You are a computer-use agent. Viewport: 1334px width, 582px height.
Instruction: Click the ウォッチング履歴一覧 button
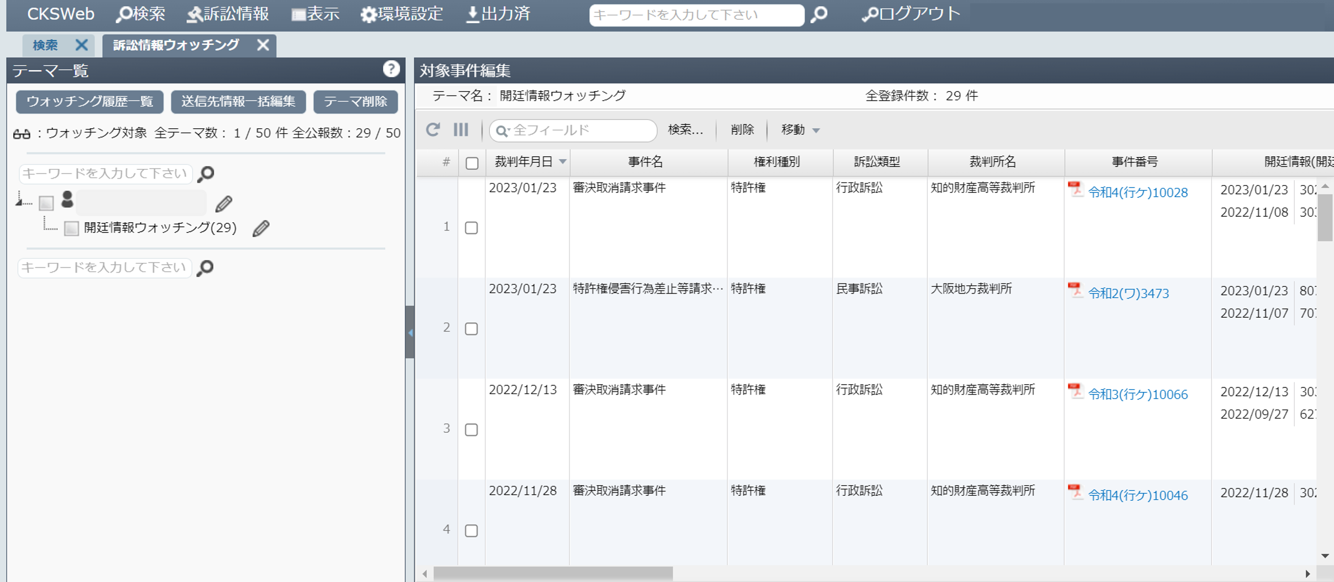(88, 102)
